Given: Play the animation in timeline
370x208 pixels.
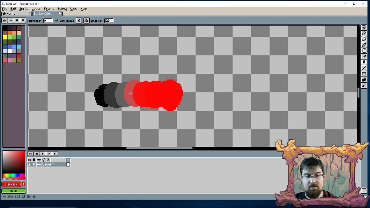Looking at the screenshot, I should [42, 154].
